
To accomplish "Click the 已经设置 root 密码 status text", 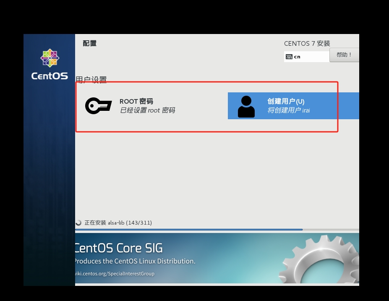I will (x=147, y=110).
